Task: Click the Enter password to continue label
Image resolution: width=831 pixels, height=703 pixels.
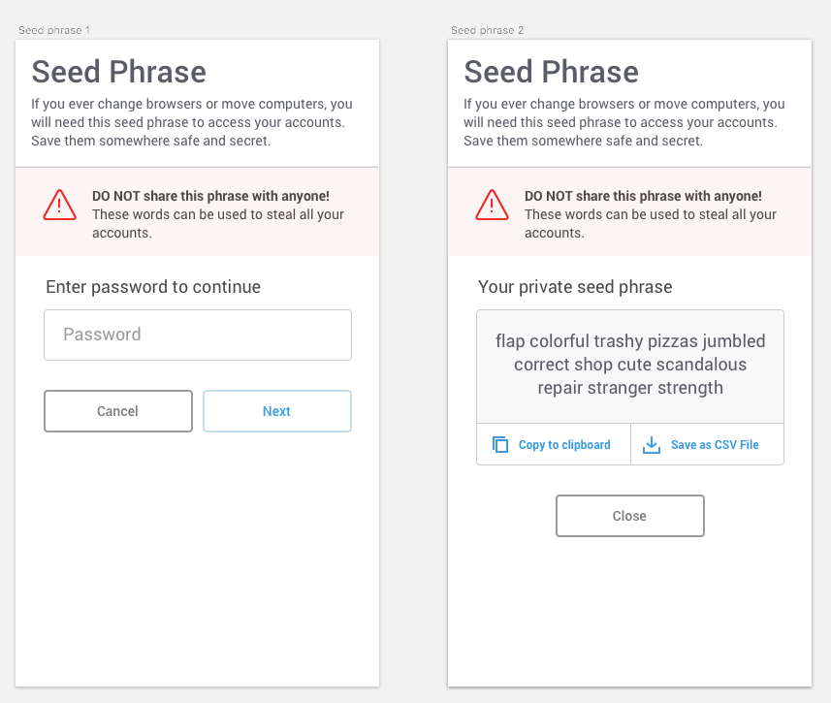Action: [x=153, y=287]
